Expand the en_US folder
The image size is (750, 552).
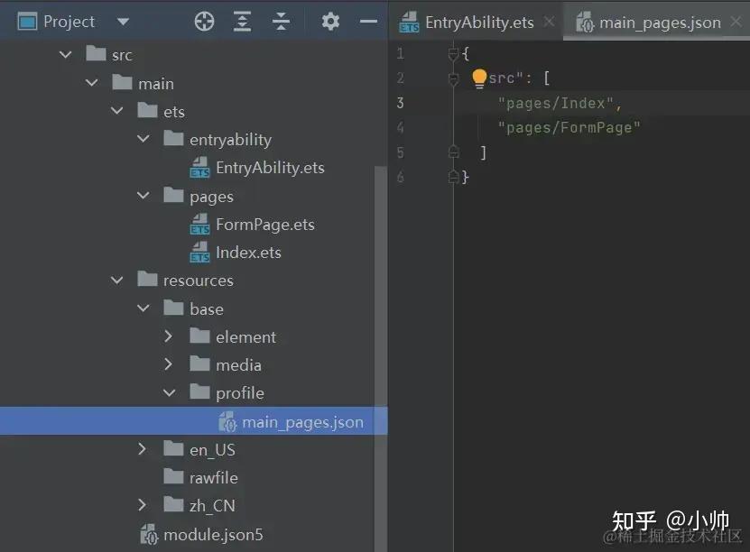142,449
